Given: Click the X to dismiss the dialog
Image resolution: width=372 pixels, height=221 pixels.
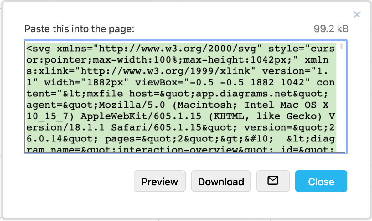Looking at the screenshot, I should (357, 14).
